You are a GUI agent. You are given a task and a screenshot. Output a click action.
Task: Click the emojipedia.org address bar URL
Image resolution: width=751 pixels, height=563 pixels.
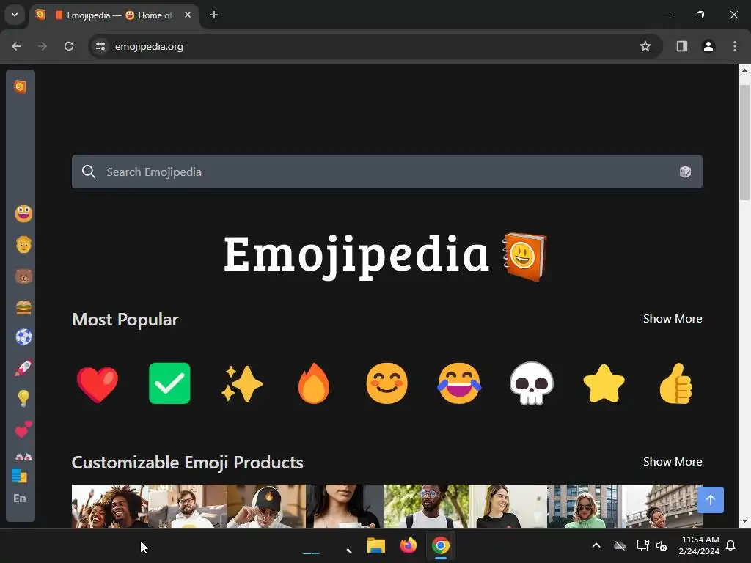149,46
